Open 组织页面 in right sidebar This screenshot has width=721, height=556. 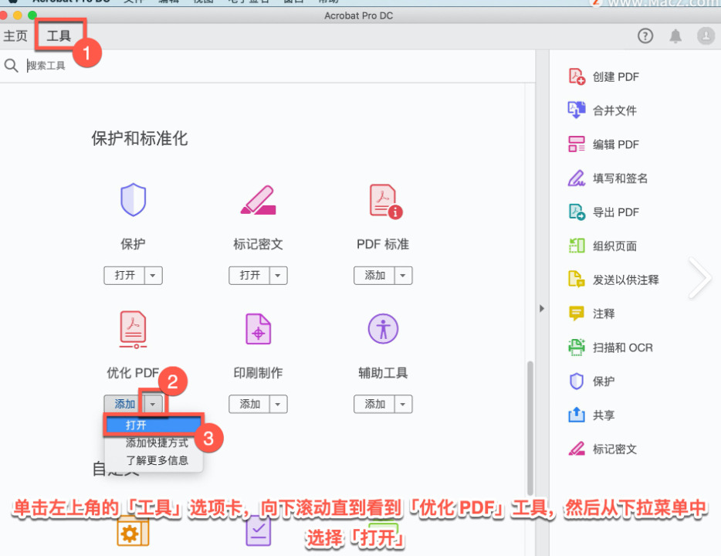(x=602, y=246)
